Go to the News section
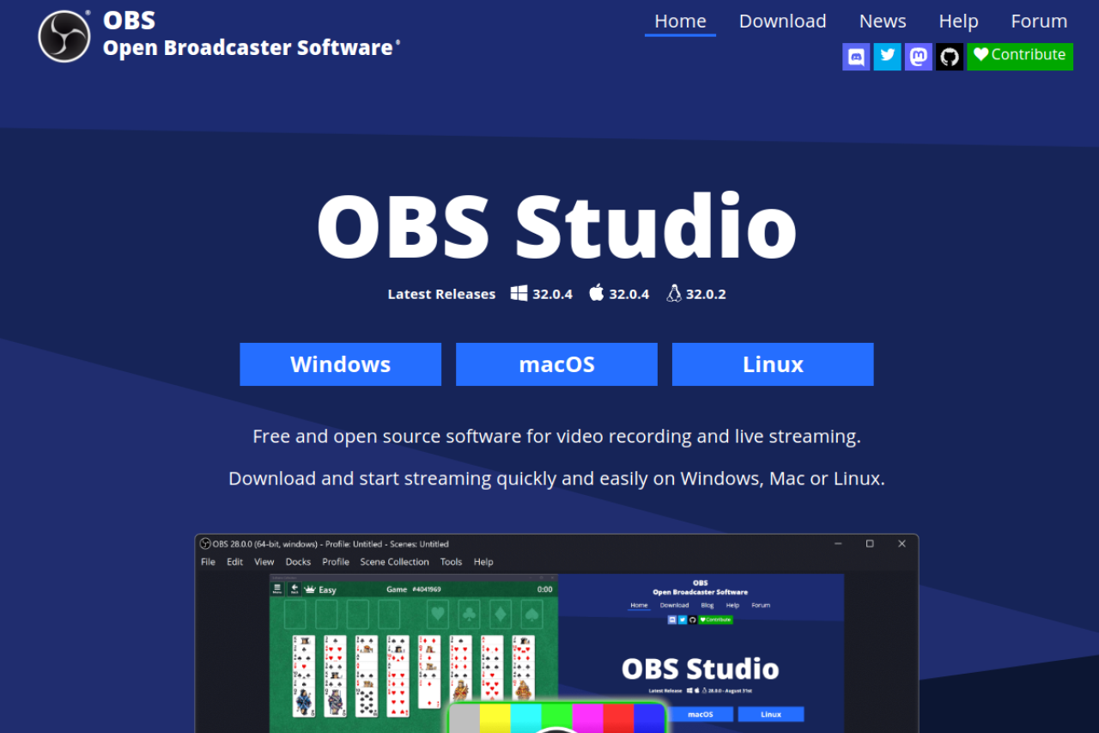Viewport: 1099px width, 733px height. [882, 21]
